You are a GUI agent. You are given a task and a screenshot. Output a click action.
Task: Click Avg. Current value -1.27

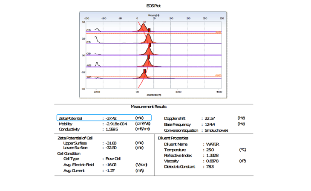coord(110,171)
